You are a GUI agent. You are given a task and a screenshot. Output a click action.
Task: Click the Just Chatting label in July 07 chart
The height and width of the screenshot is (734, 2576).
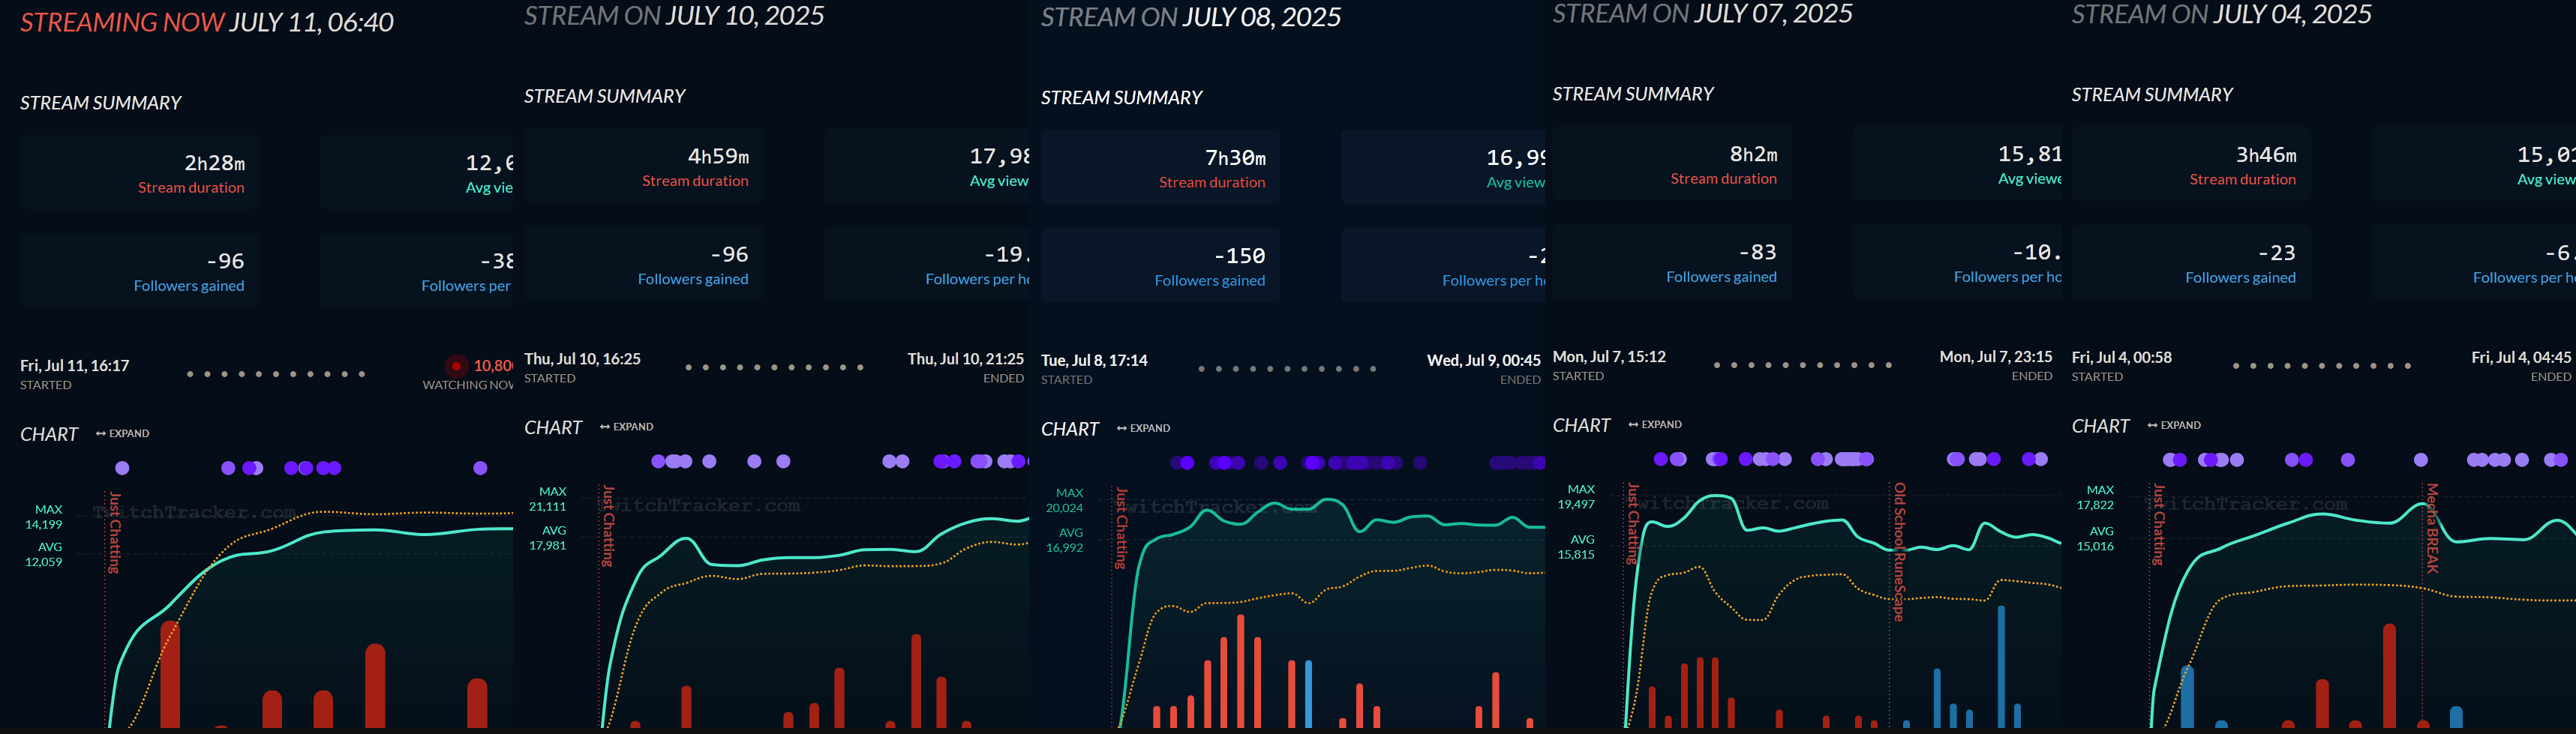coord(1633,524)
